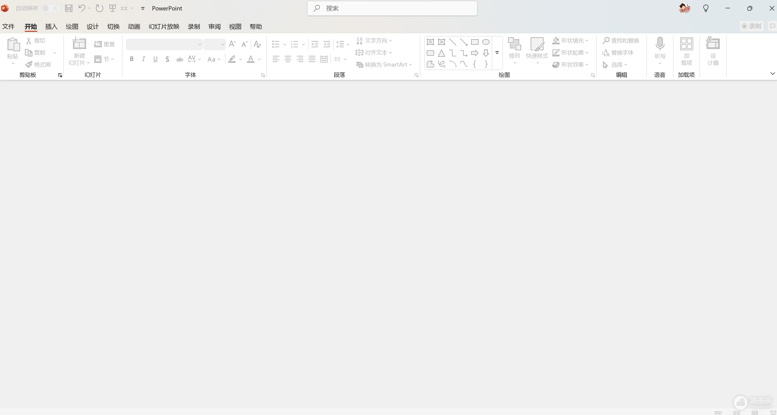777x415 pixels.
Task: Start slideshow from beginning icon
Action: point(113,8)
